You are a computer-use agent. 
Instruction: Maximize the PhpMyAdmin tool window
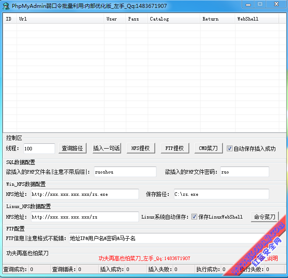pyautogui.click(x=260, y=4)
